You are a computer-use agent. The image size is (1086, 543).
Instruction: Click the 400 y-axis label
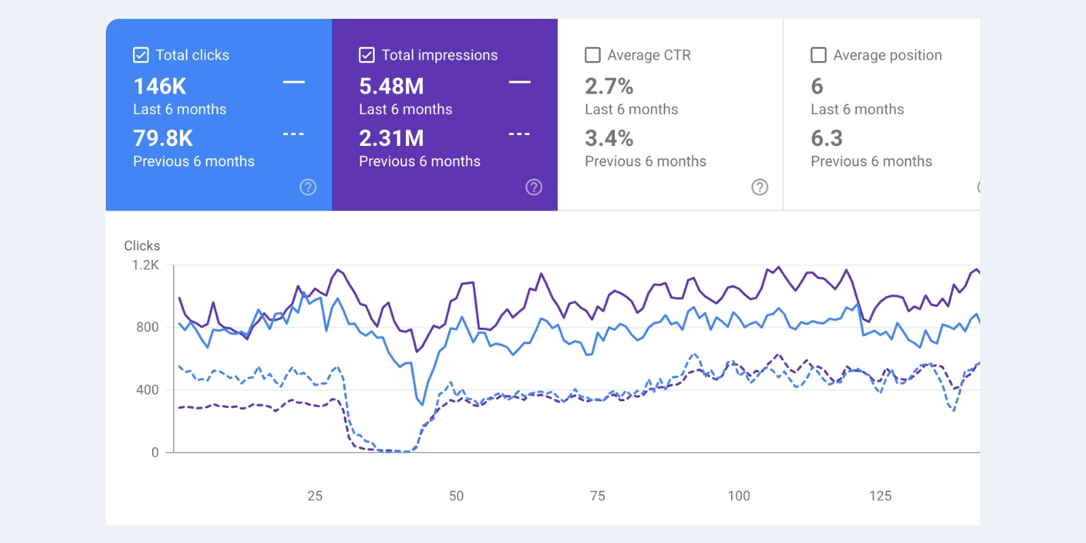(147, 390)
